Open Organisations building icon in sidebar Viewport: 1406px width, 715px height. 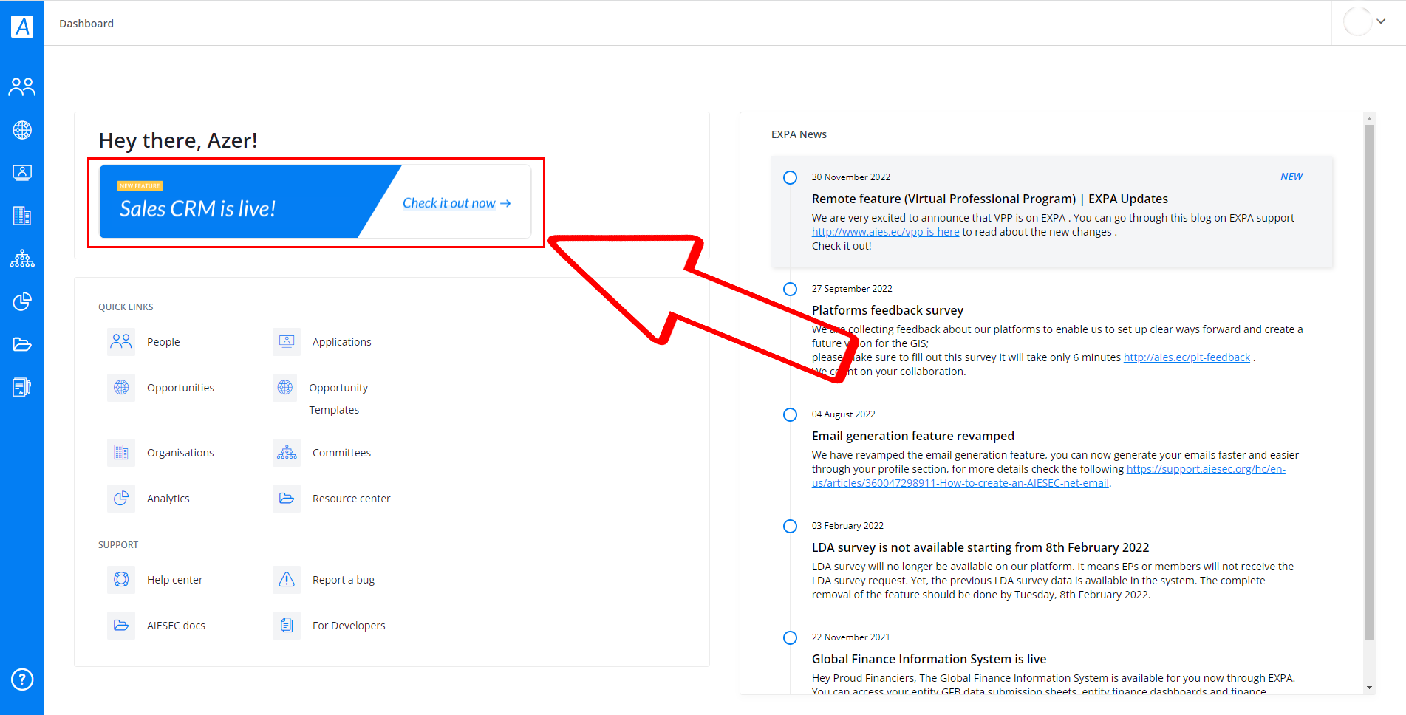(x=22, y=216)
